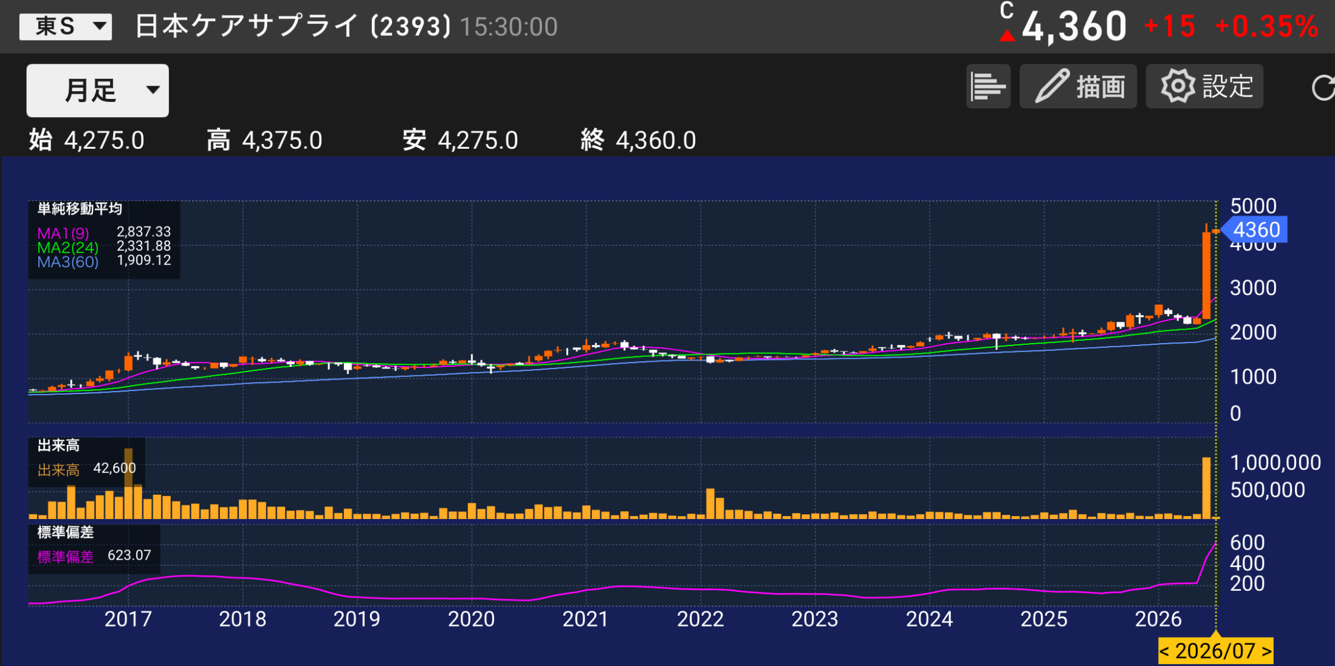
Task: Click the 5000 price axis label
Action: point(1253,206)
